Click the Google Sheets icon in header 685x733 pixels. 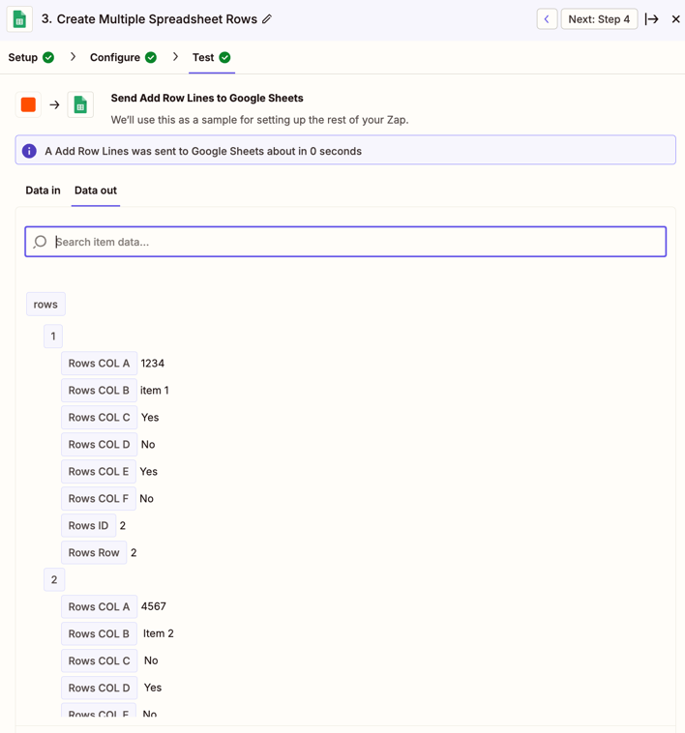[19, 19]
